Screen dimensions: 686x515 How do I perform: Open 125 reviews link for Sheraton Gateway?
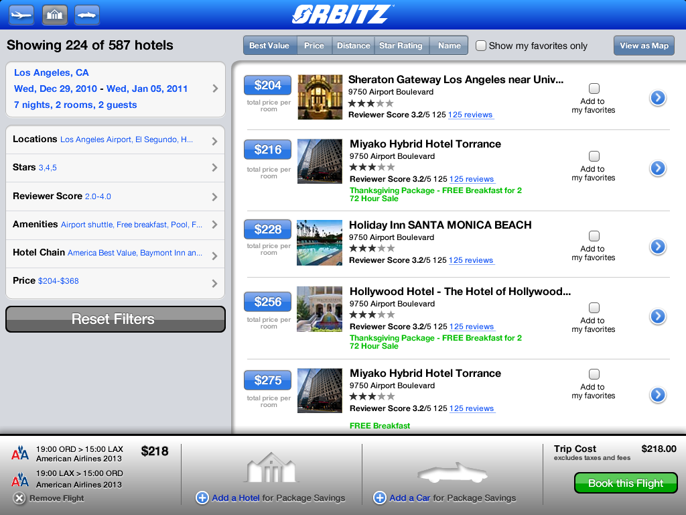[470, 115]
